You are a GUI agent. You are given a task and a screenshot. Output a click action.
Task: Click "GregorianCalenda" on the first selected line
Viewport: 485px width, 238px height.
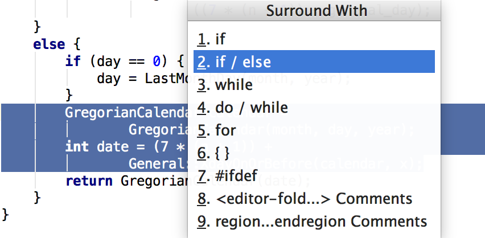click(126, 113)
